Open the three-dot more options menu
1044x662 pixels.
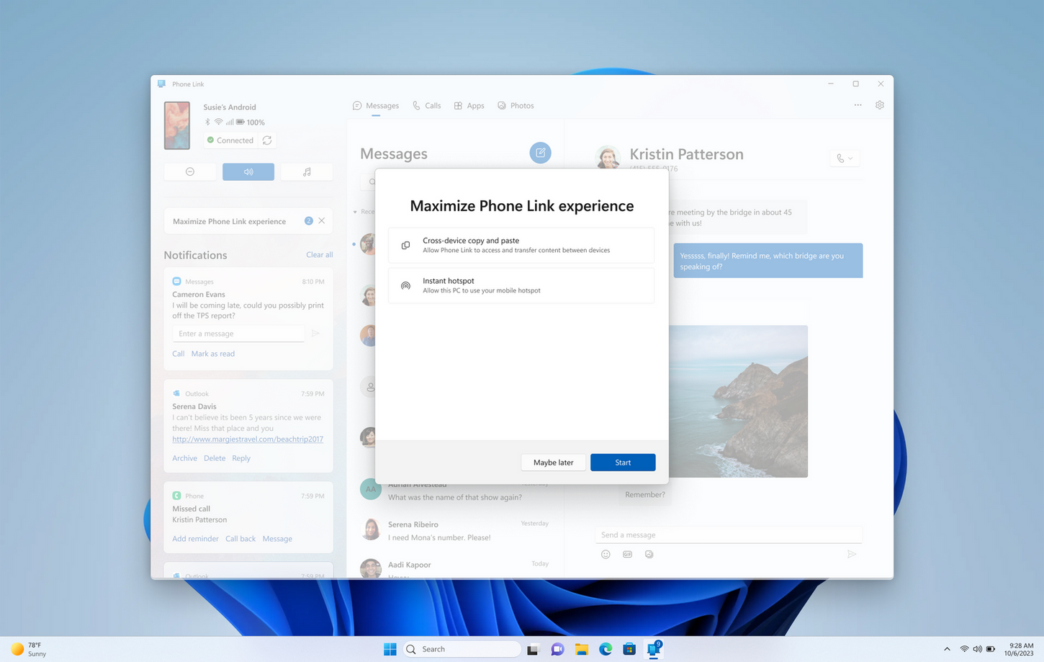coord(858,105)
